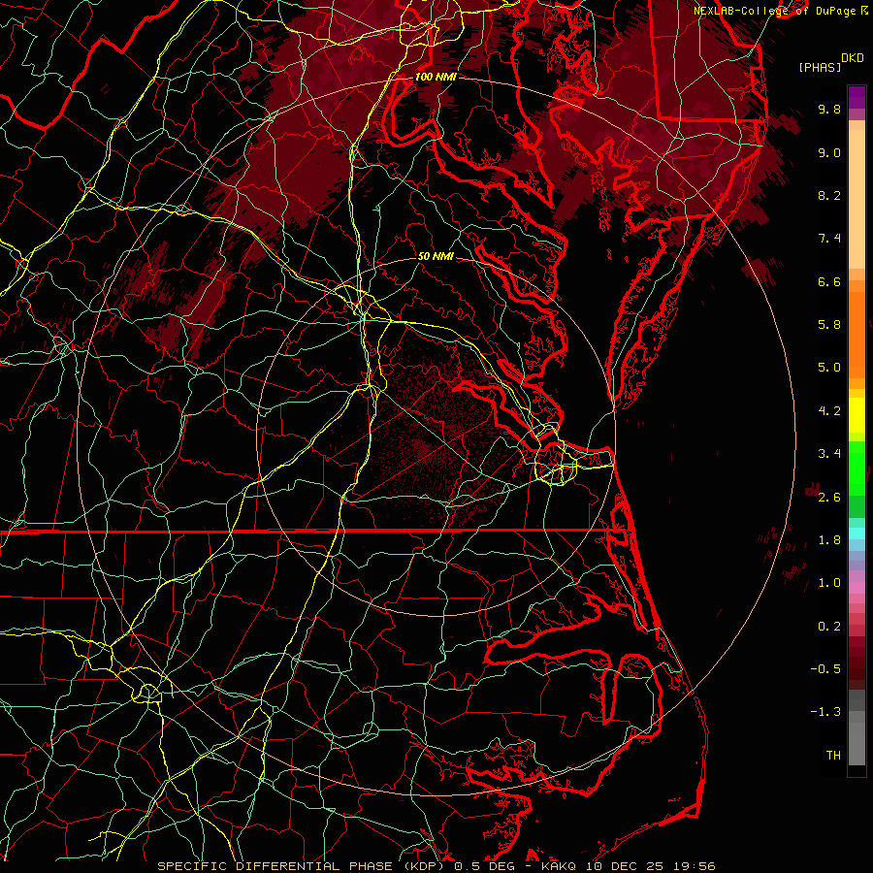Click the TH threshold label
873x873 pixels.
833,756
